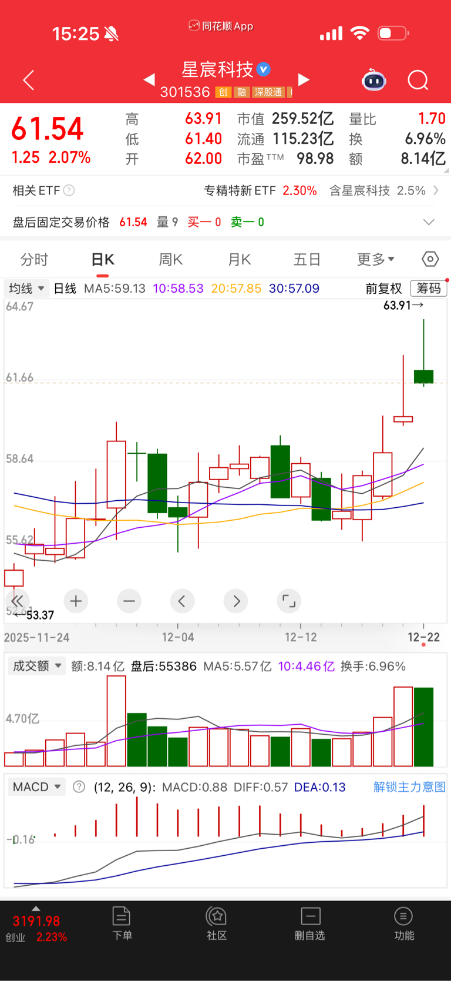Tap the 深股通 tag

click(268, 92)
